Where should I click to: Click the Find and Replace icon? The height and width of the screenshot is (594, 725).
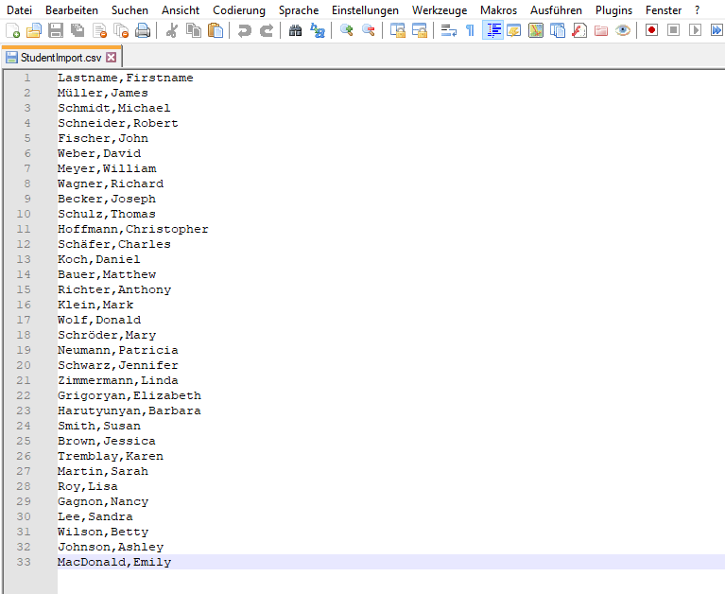pyautogui.click(x=318, y=30)
